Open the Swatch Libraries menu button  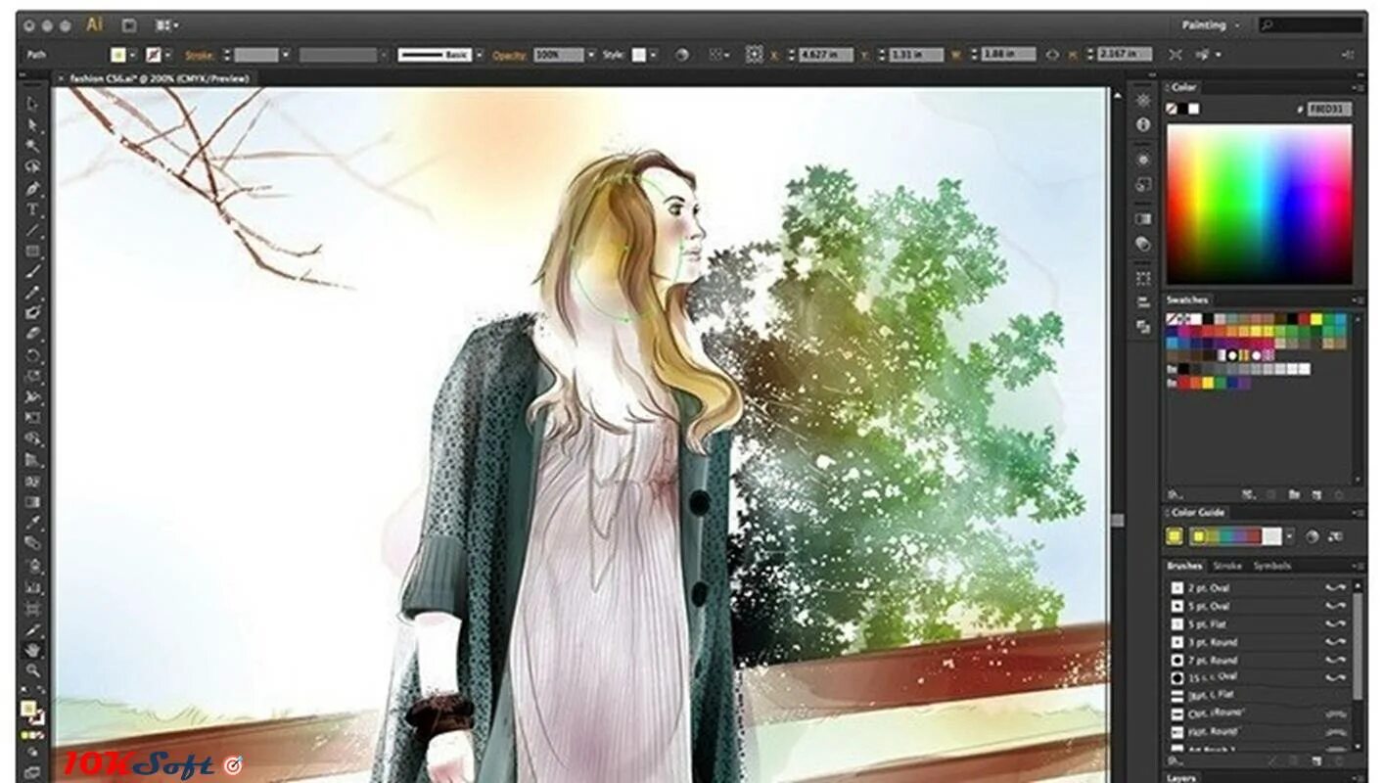[x=1175, y=494]
